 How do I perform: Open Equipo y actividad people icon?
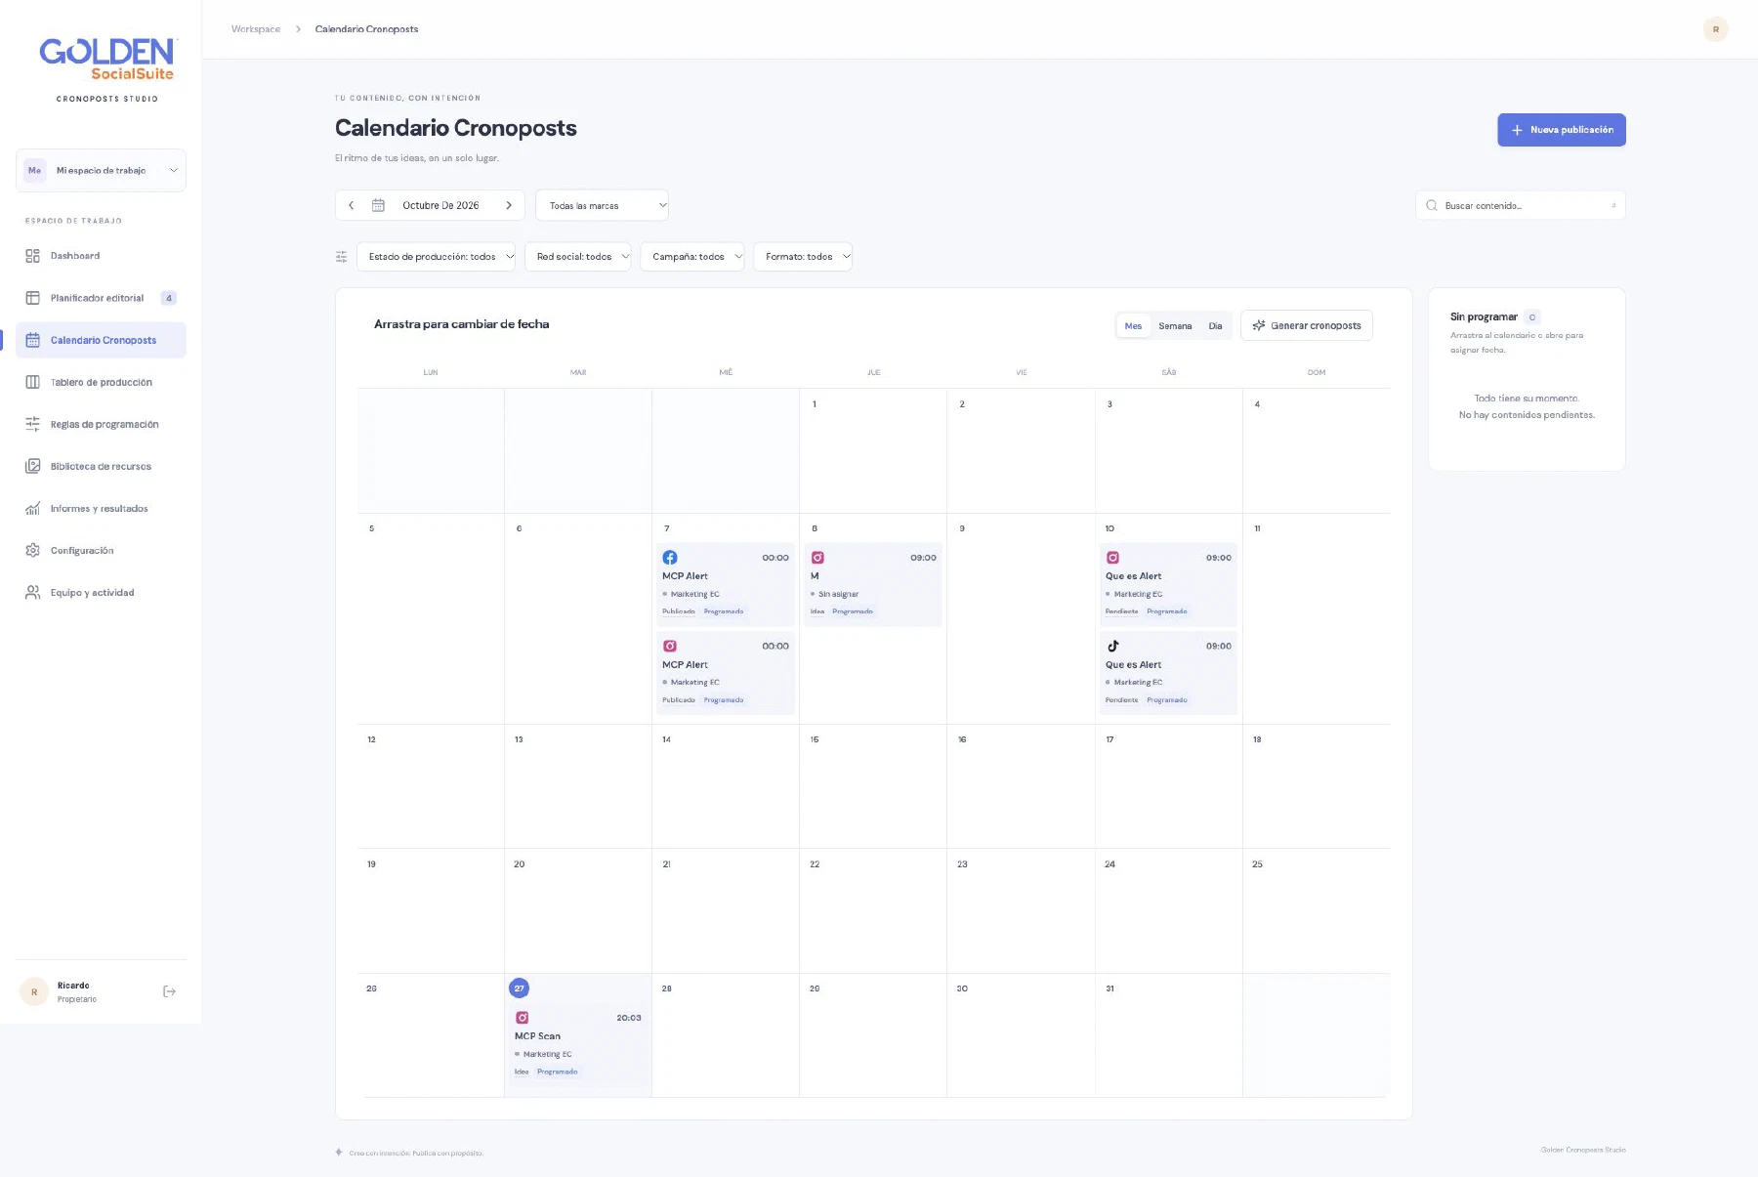tap(32, 592)
